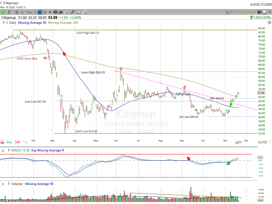The image size is (272, 204).
Task: Open the time frame dropdown arrow
Action: point(50,12)
